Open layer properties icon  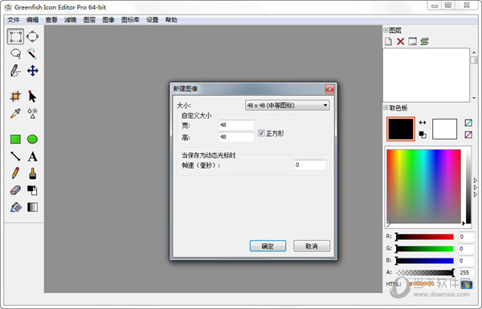(412, 42)
